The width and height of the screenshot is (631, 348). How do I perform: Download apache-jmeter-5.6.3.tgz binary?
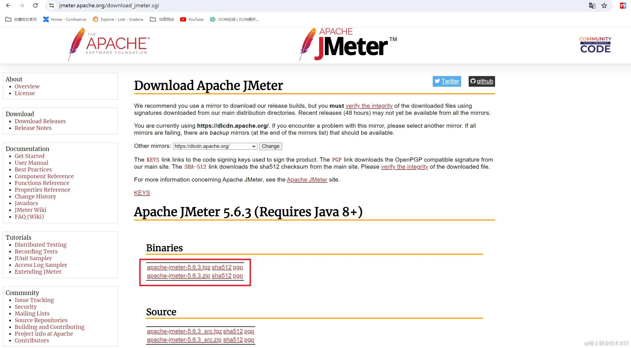click(179, 267)
